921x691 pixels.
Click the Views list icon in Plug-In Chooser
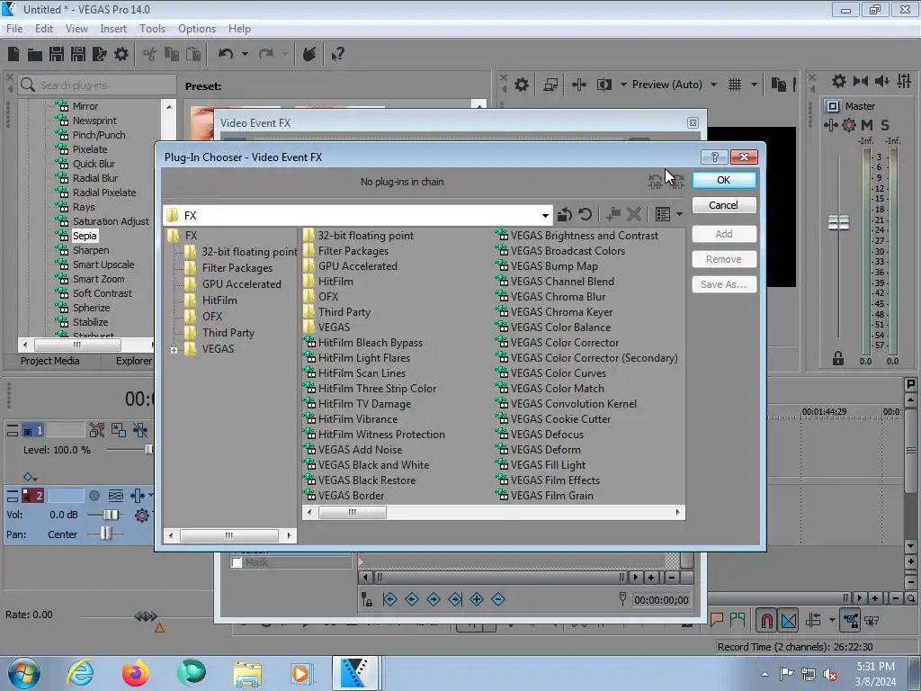click(x=663, y=214)
